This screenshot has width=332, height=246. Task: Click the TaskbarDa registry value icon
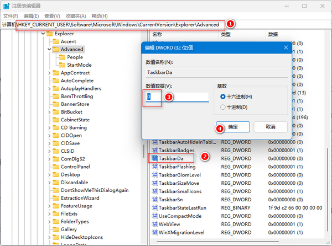pos(154,158)
